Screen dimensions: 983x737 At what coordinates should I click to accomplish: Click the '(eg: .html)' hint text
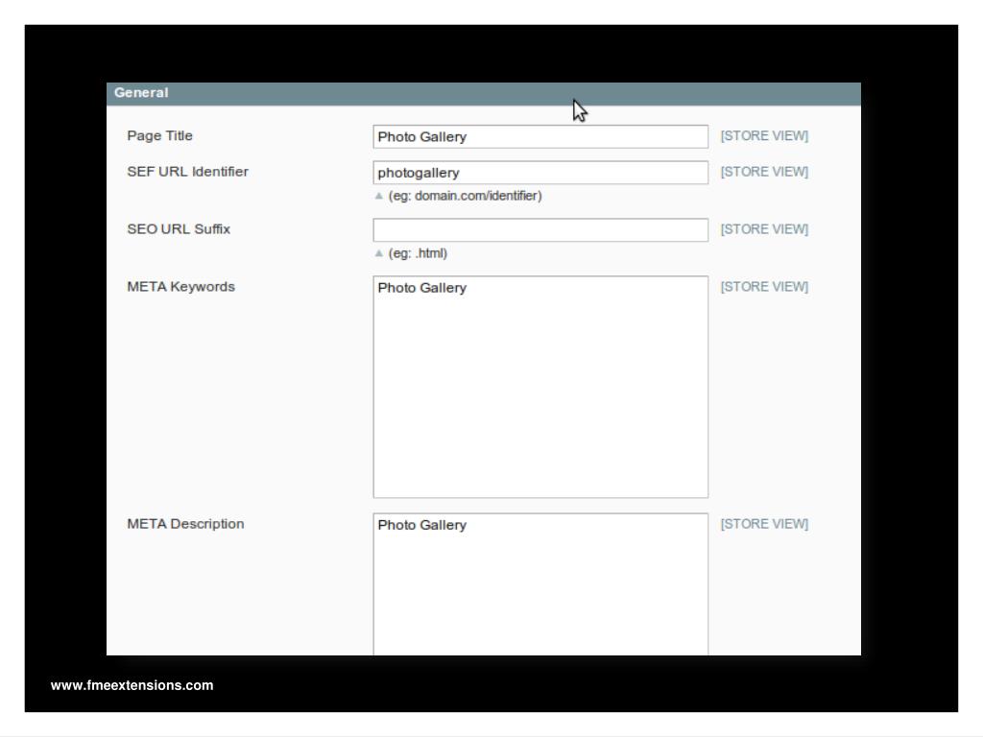click(418, 253)
